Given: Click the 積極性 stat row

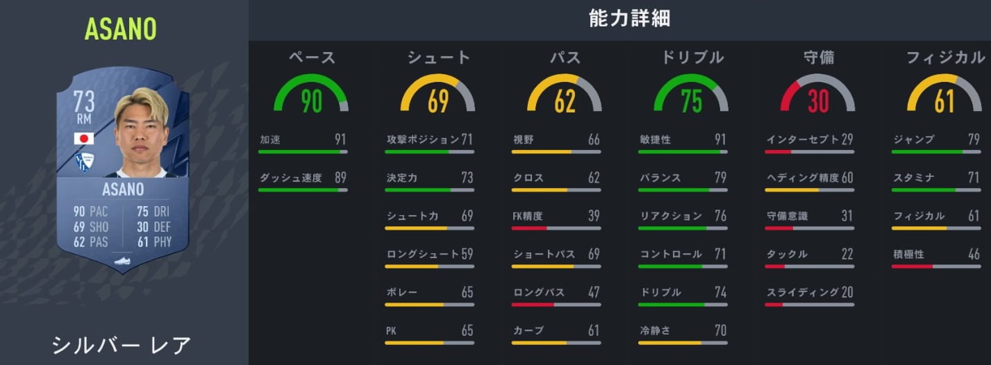Looking at the screenshot, I should tap(936, 255).
